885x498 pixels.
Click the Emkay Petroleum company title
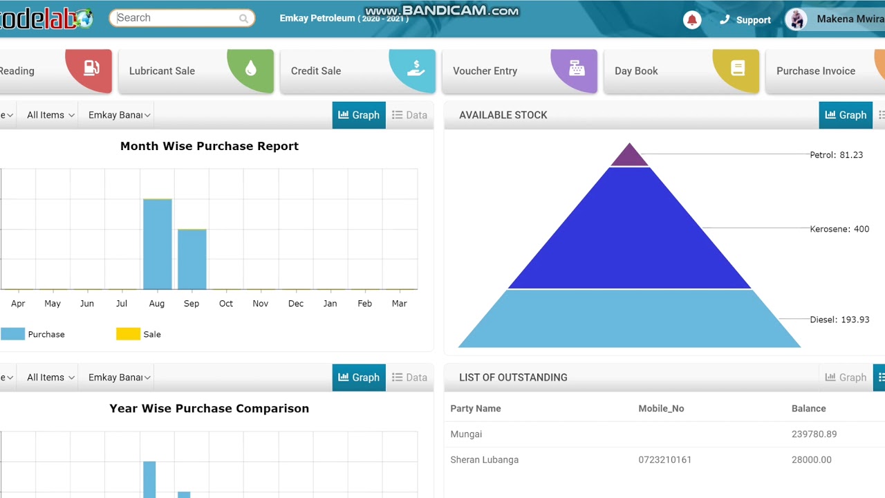(x=344, y=19)
